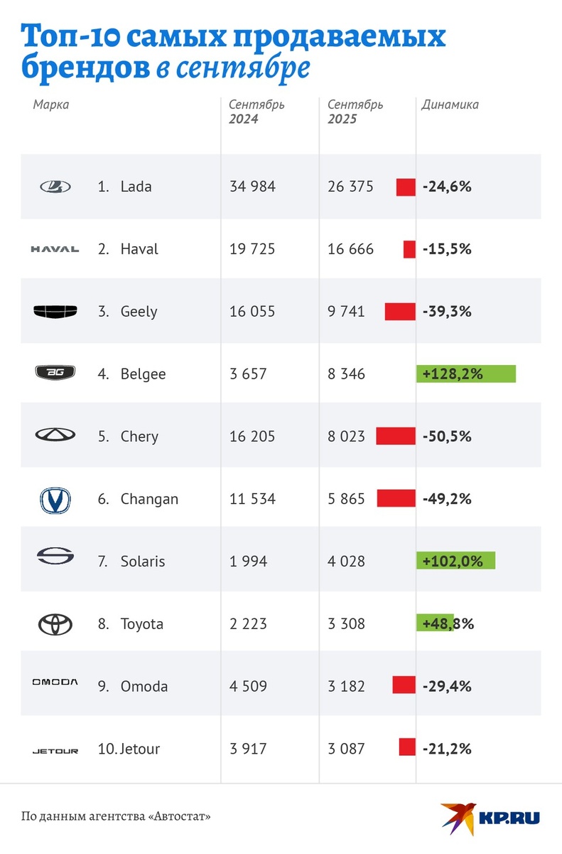Click Belgee's green +128,2% bar
562x854 pixels.
(x=466, y=373)
